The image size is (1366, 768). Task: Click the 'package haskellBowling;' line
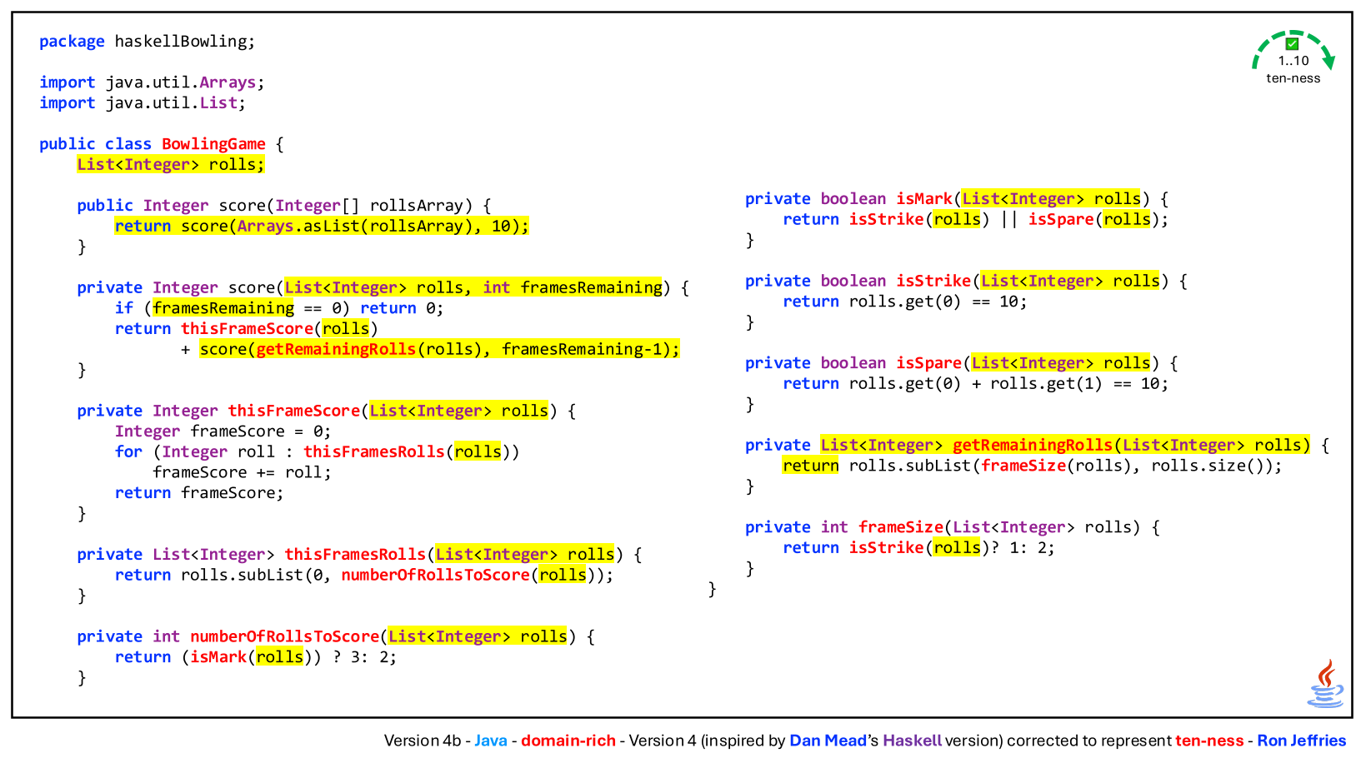(148, 42)
